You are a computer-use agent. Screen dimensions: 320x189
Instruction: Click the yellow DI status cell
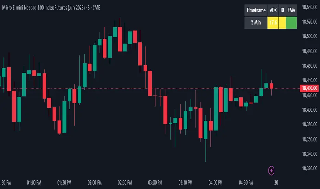click(282, 23)
